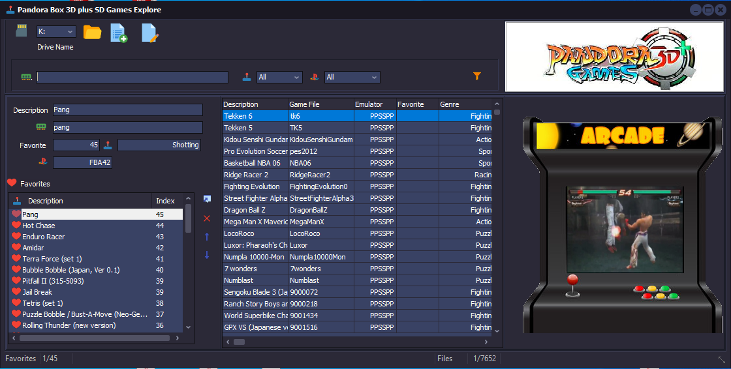This screenshot has width=731, height=369.
Task: Click the PlayStation icon beside FBA42 field
Action: [43, 162]
